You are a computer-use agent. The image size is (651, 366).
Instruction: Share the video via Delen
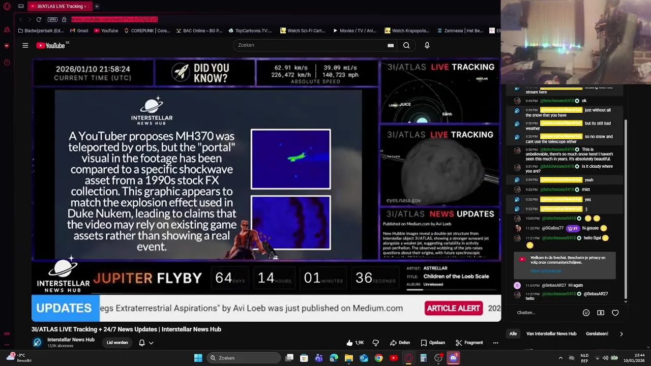point(400,343)
